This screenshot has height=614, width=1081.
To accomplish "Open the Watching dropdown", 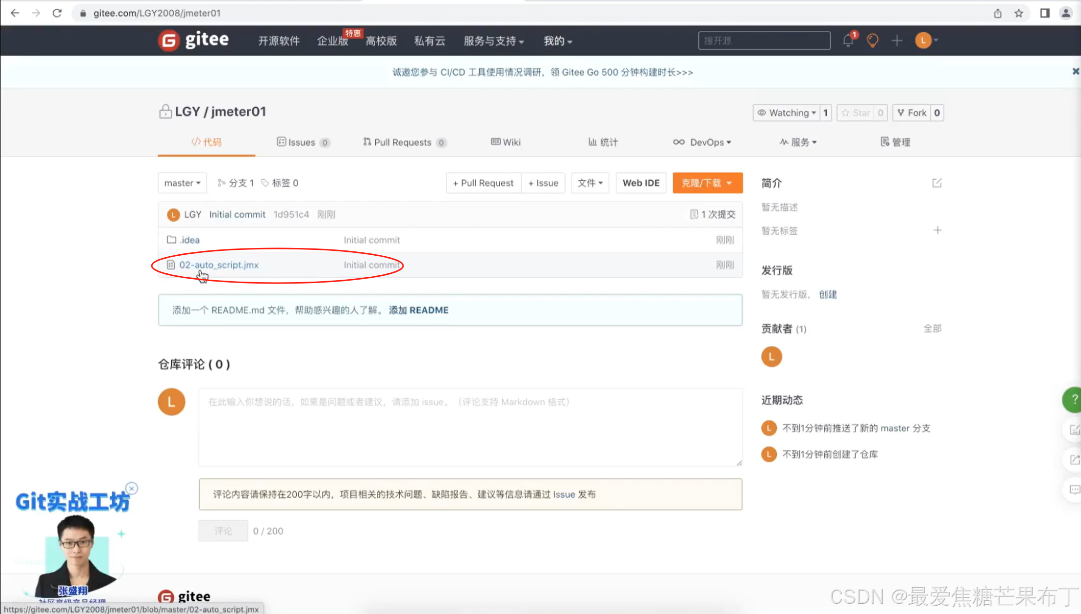I will tap(787, 113).
